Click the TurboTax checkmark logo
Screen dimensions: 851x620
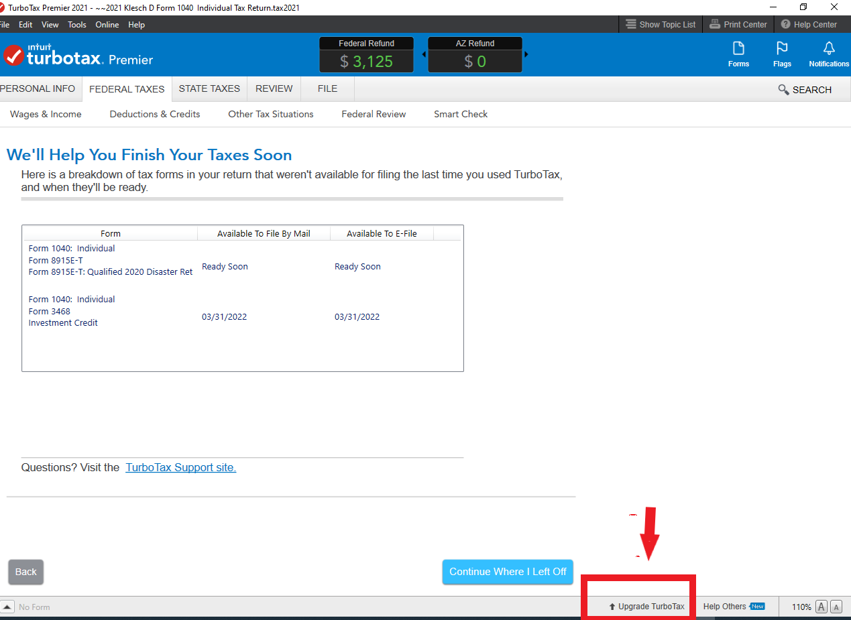pyautogui.click(x=13, y=56)
